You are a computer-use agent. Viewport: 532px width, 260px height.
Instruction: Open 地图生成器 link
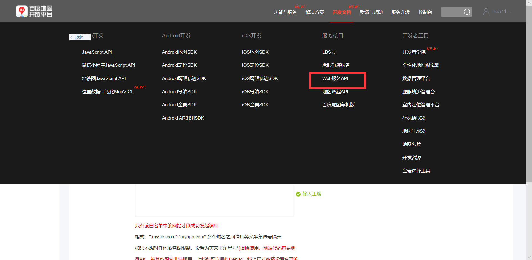click(414, 131)
